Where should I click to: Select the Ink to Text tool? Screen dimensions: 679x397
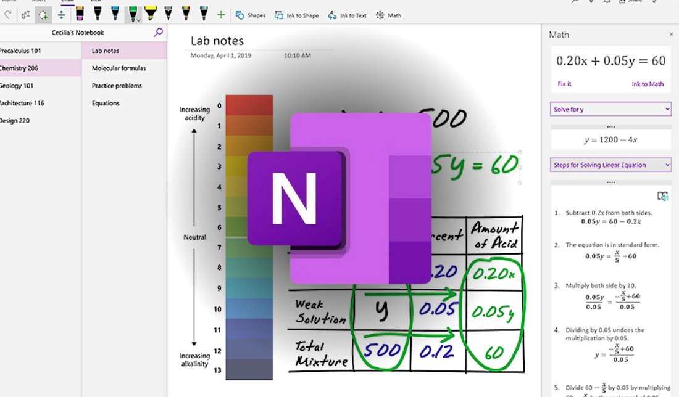coord(347,15)
